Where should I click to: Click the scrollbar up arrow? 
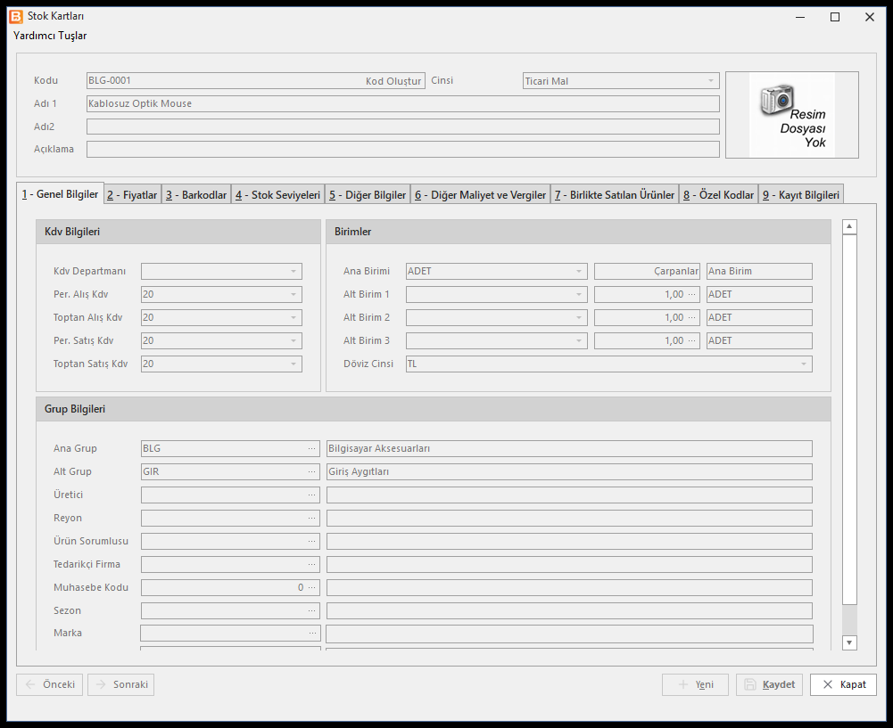tap(849, 226)
